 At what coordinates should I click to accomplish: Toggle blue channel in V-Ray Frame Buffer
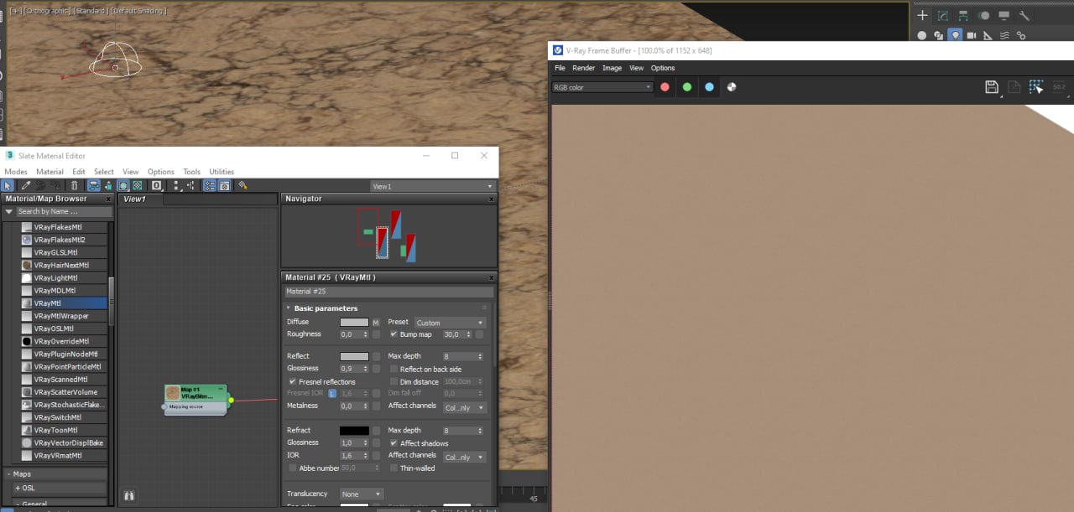coord(709,87)
